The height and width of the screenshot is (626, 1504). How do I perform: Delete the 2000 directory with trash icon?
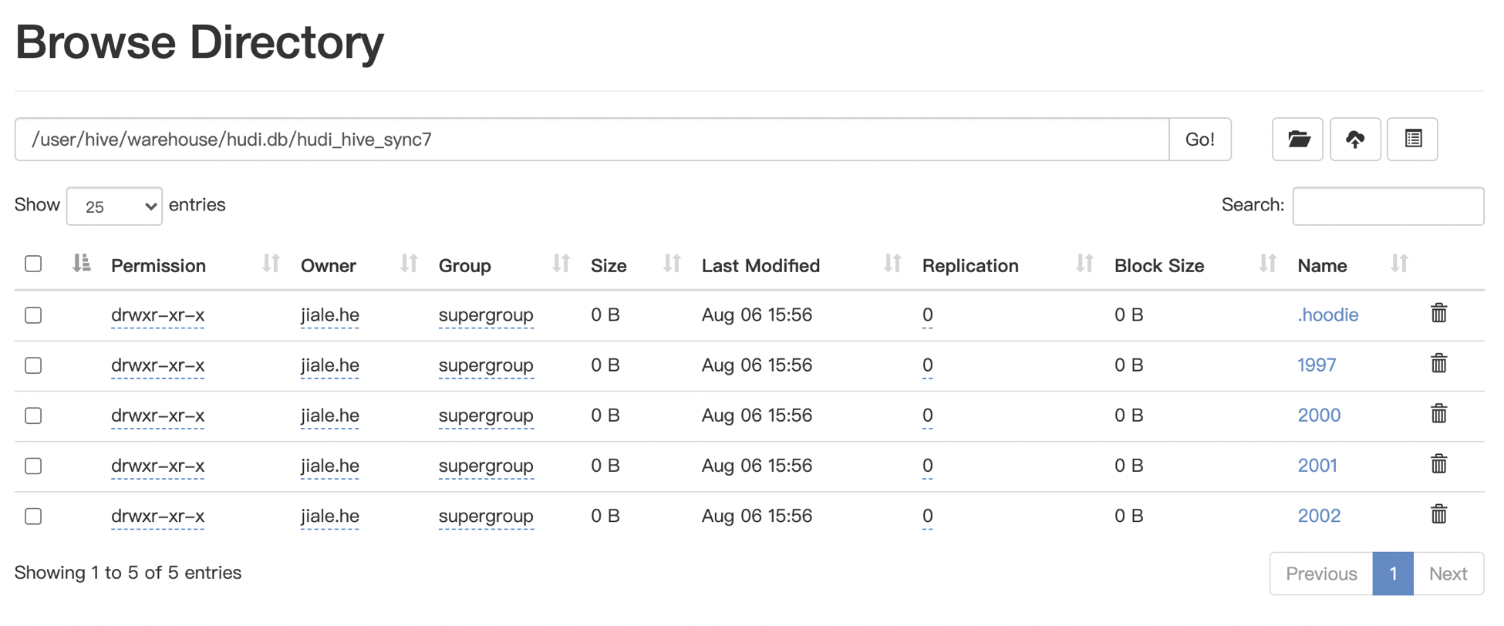(1438, 413)
